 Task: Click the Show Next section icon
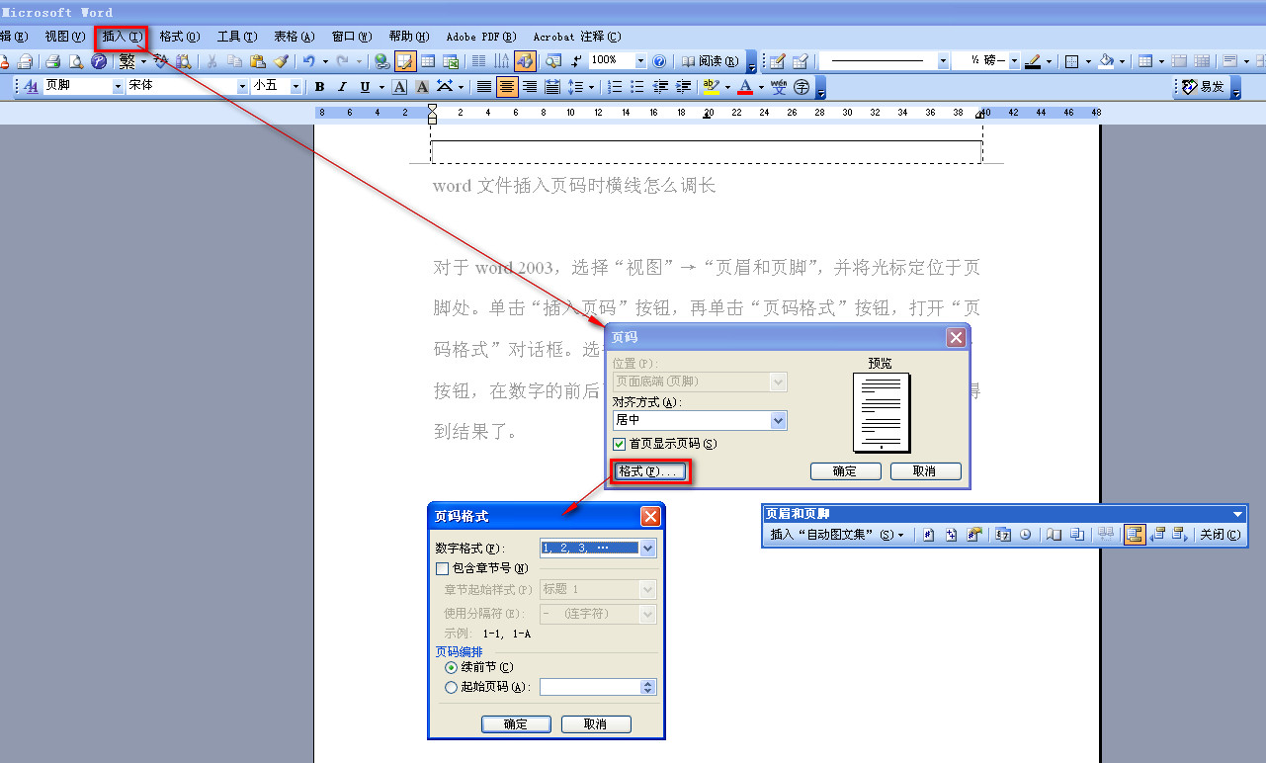tap(1179, 535)
